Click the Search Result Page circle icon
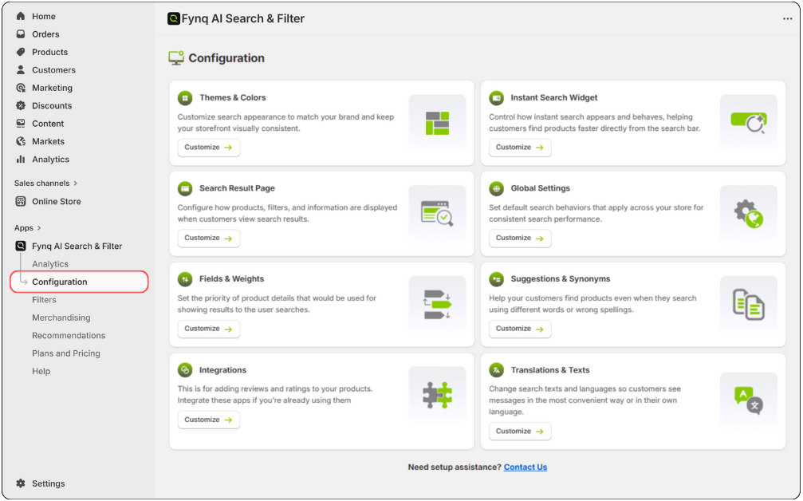The height and width of the screenshot is (501, 803). click(185, 188)
